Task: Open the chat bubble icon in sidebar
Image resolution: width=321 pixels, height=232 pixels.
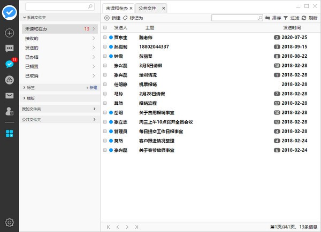Action: [9, 49]
